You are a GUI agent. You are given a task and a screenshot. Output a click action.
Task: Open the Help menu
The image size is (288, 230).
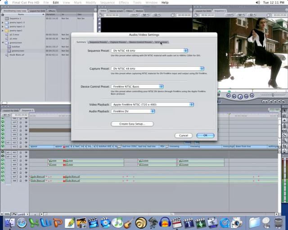[165, 2]
